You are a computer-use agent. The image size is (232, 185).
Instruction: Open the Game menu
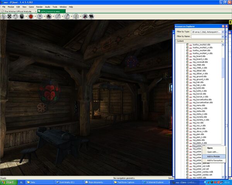[x=31, y=7]
